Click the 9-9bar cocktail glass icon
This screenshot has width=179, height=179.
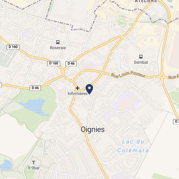click(x=34, y=162)
